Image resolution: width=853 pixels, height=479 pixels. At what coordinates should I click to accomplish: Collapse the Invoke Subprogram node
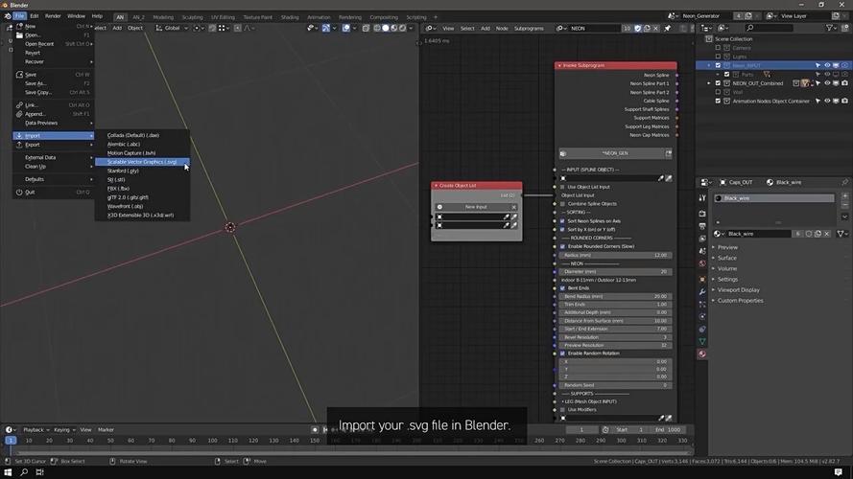559,65
